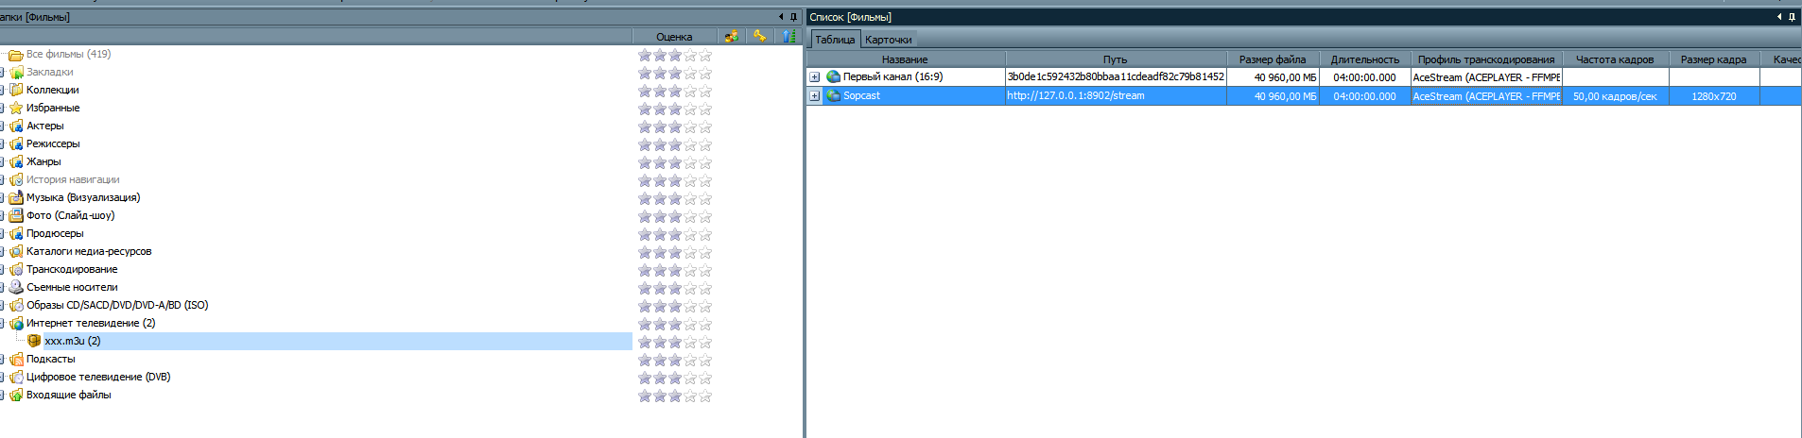Collapse the folders panel with left arrow

coord(781,17)
